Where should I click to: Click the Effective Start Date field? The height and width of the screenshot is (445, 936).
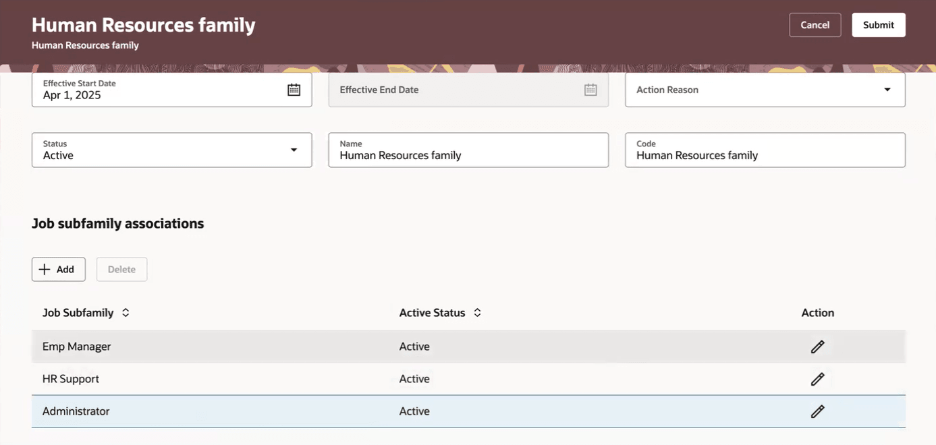(172, 90)
